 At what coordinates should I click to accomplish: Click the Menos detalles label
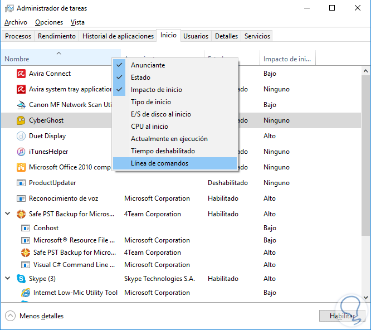tap(42, 316)
